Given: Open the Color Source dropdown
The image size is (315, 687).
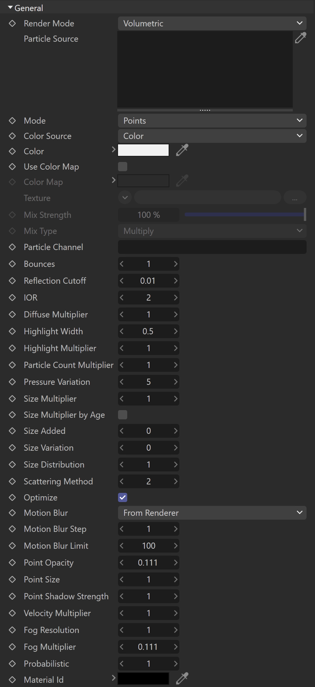Looking at the screenshot, I should coord(212,136).
